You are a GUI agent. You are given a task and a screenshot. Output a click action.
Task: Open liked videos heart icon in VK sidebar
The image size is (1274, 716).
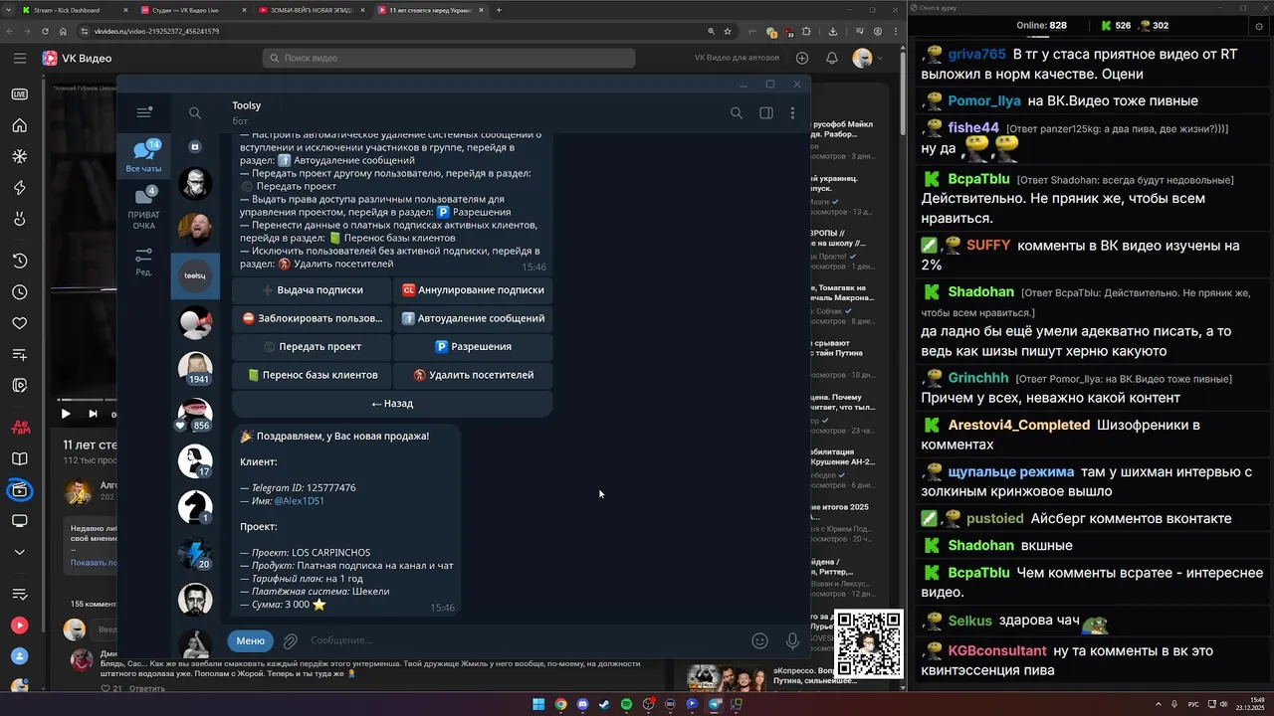point(19,323)
